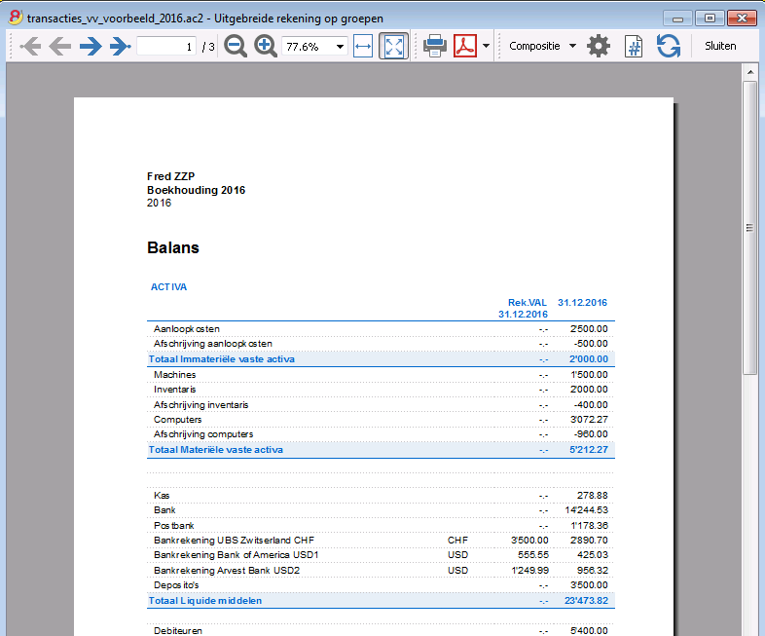Click the vertical scrollbar up arrow
Screen dimensions: 765x636
[749, 73]
